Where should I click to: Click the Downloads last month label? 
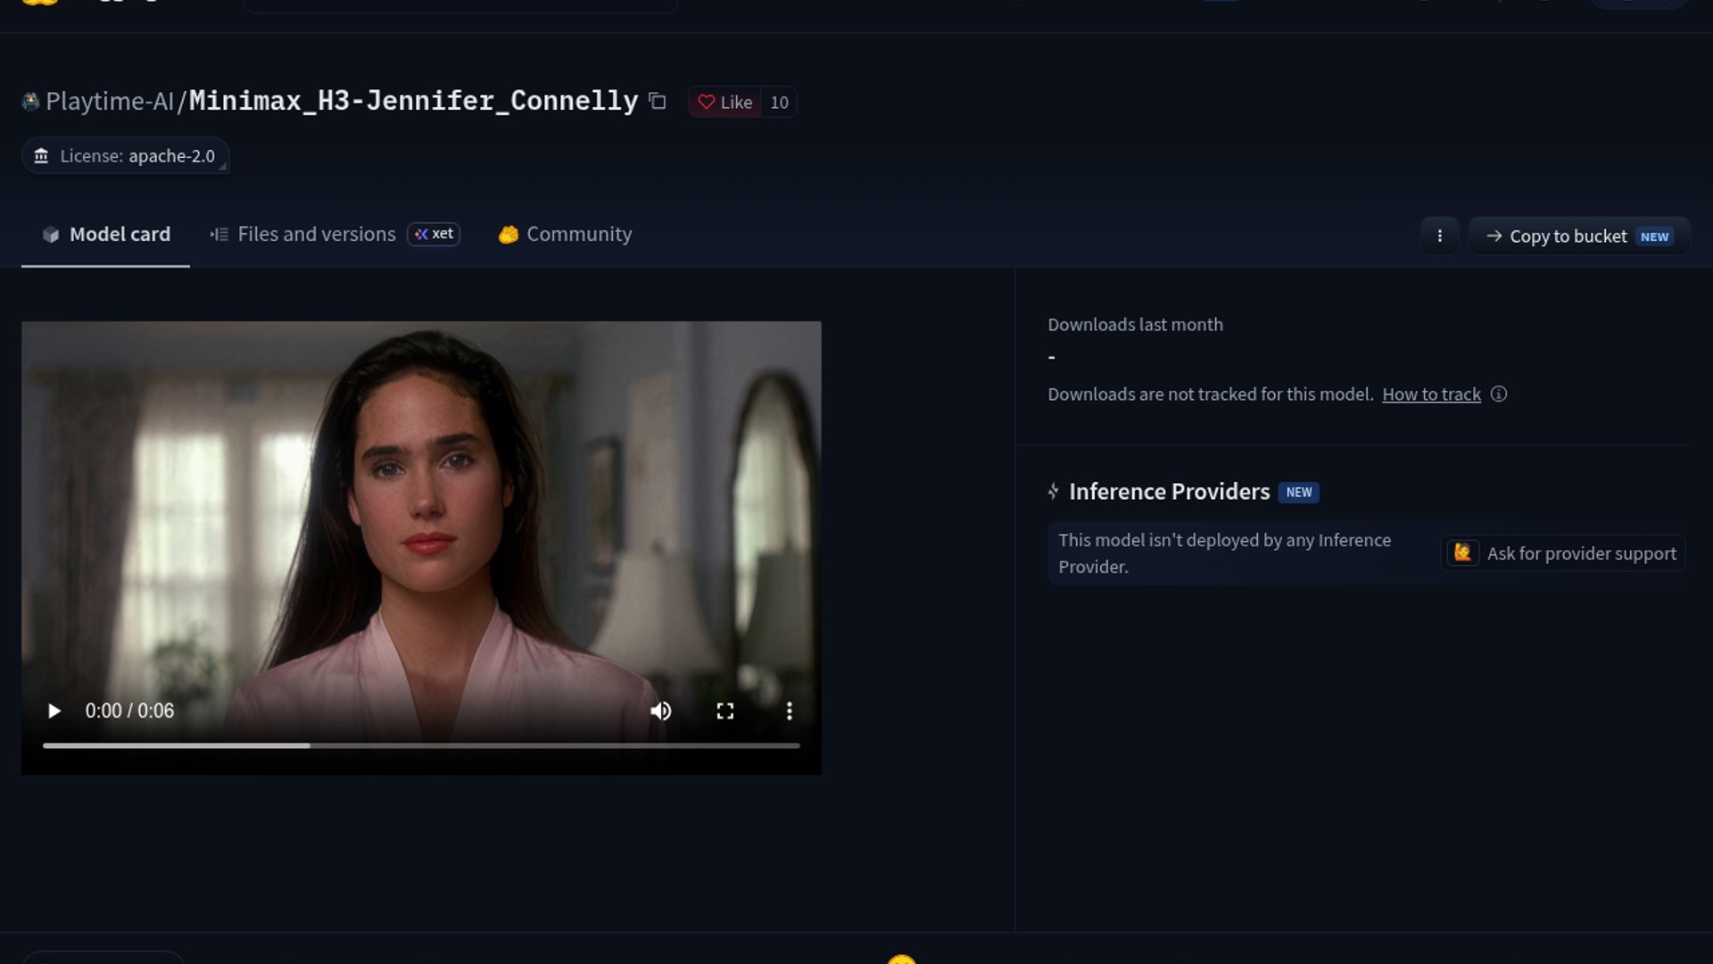[1135, 325]
